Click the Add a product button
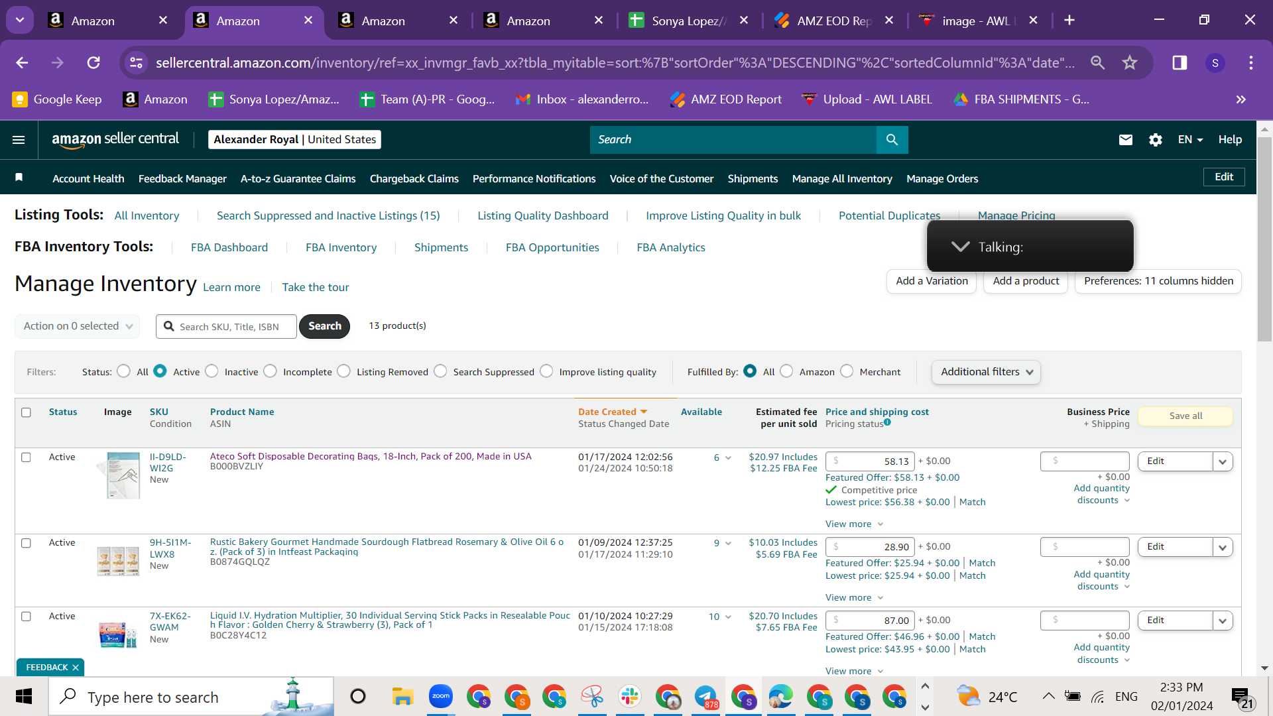The image size is (1273, 716). point(1026,281)
